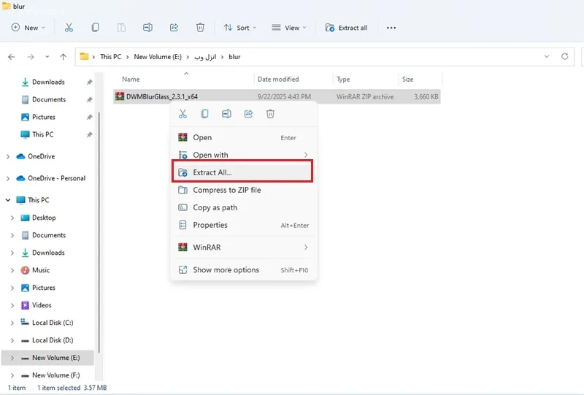Image resolution: width=584 pixels, height=395 pixels.
Task: Open the WinRAR submenu
Action: [244, 248]
